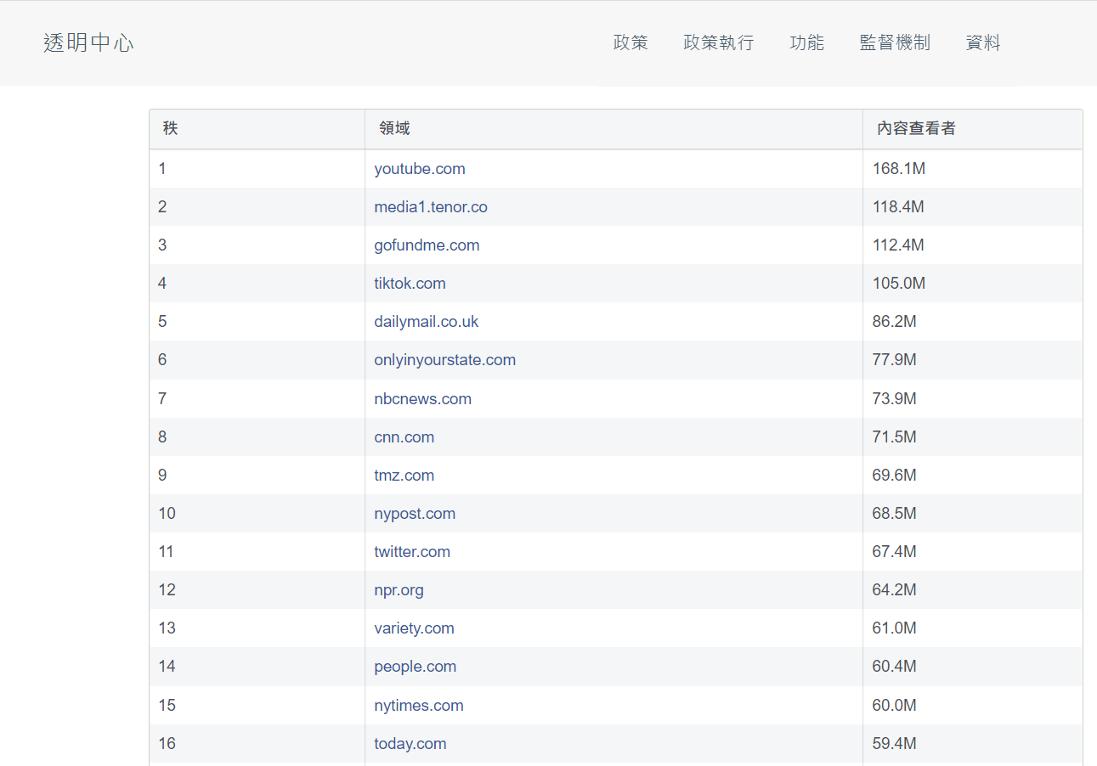Visit the npr.org link

399,590
